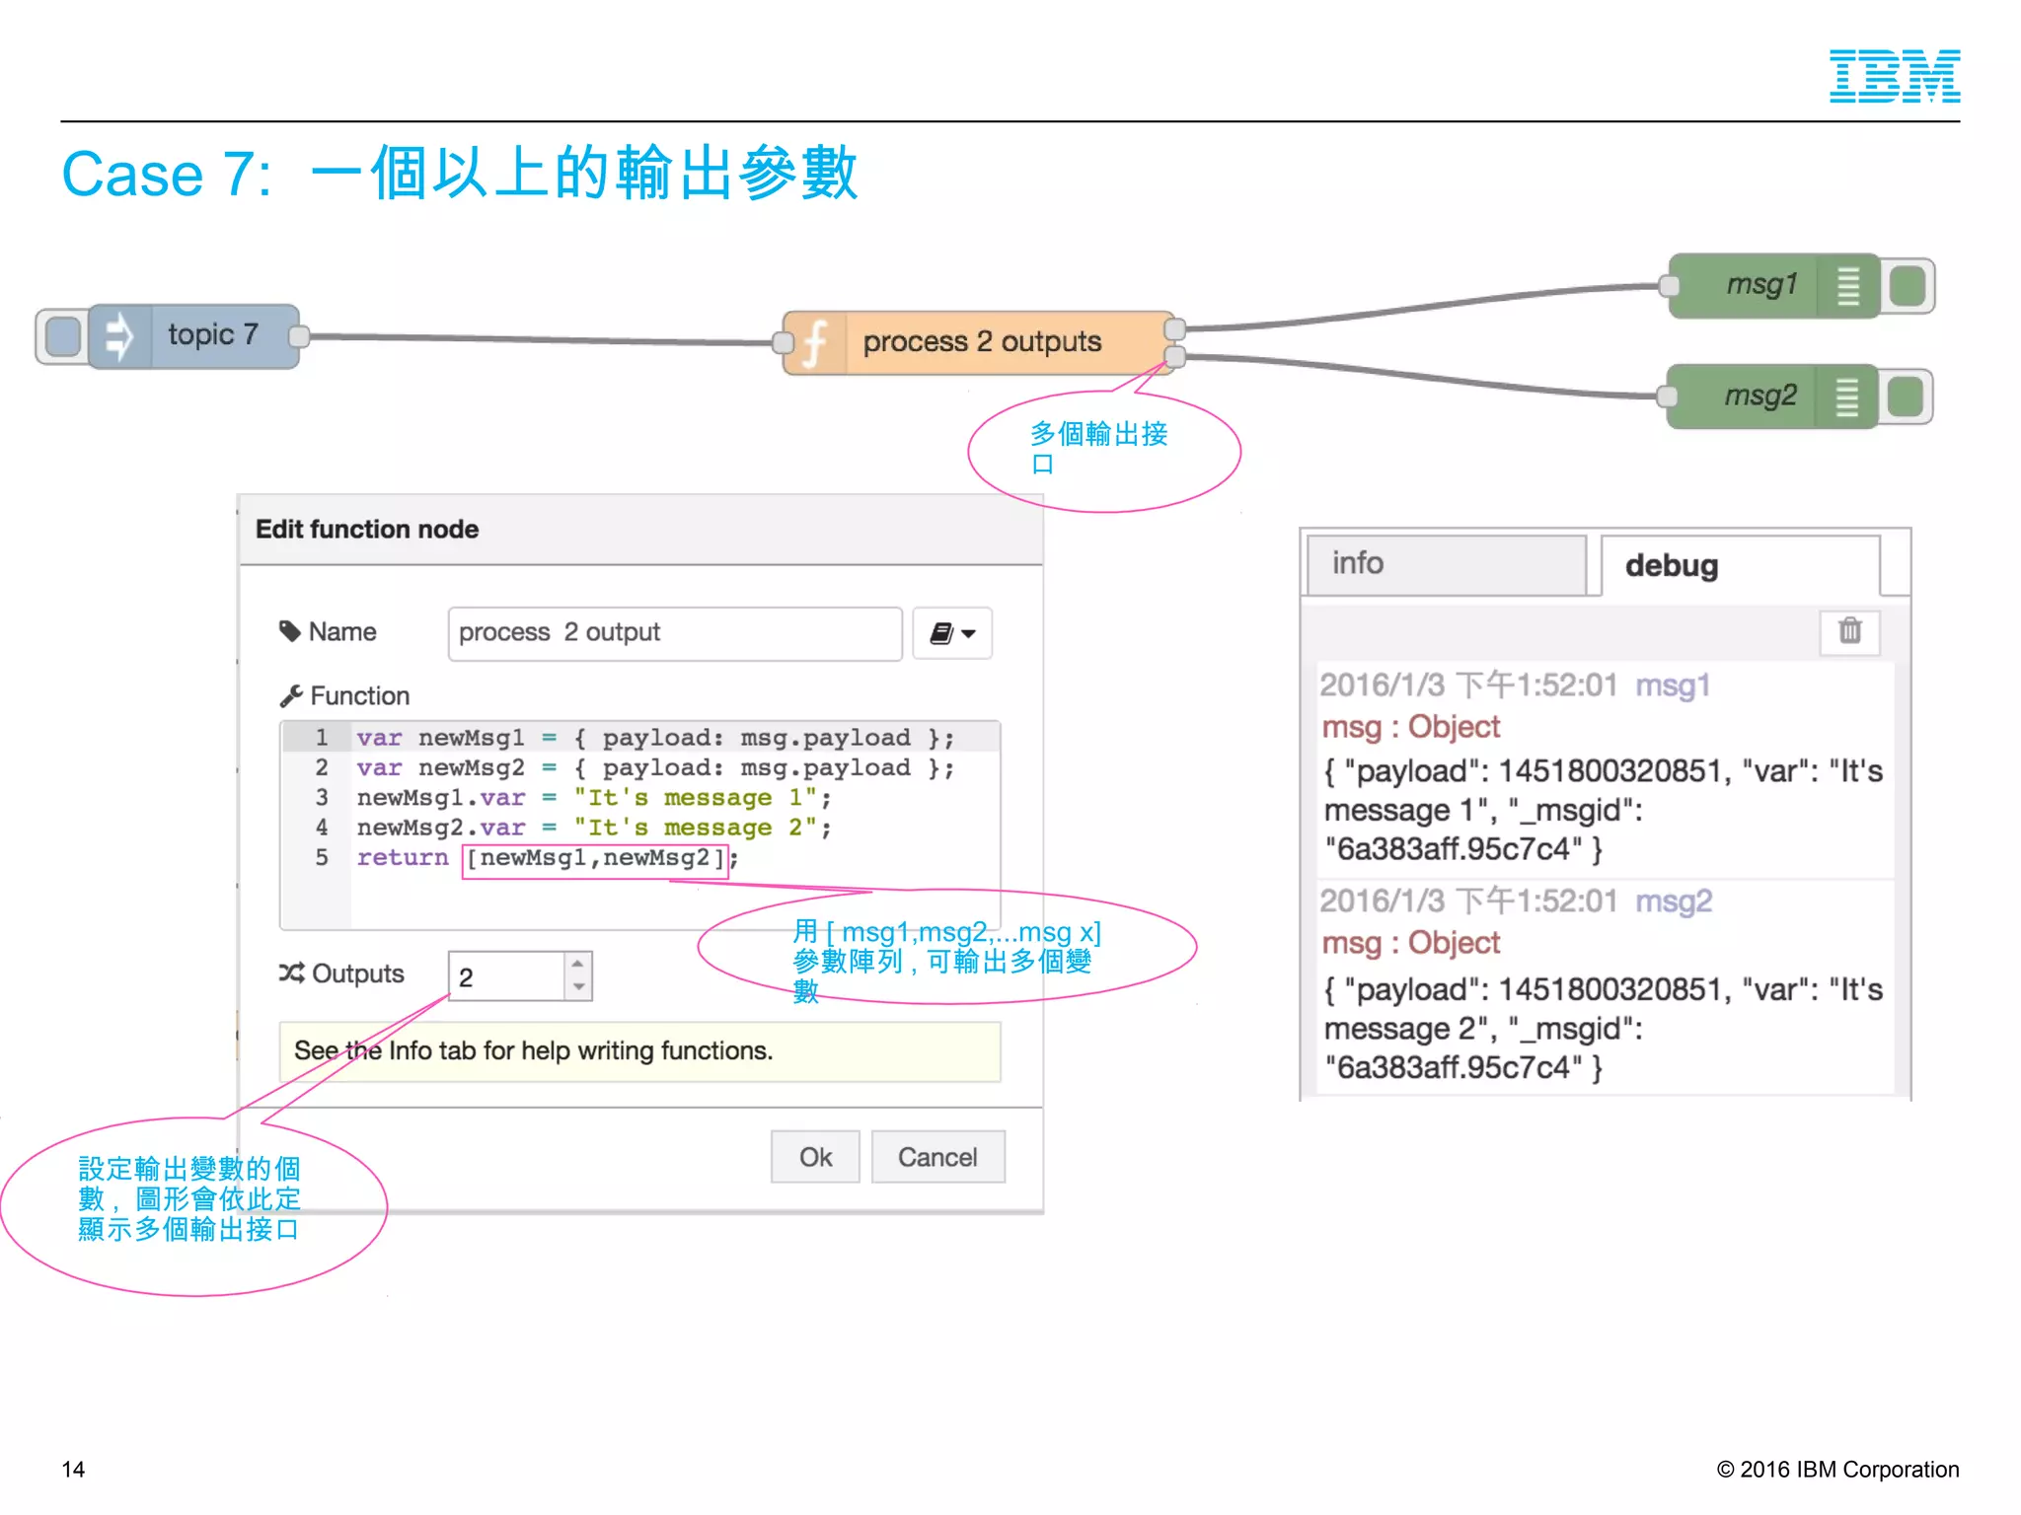Click the arrow icon on topic 7 node
This screenshot has width=2021, height=1515.
[x=119, y=336]
